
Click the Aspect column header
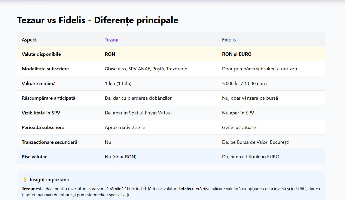coord(29,40)
